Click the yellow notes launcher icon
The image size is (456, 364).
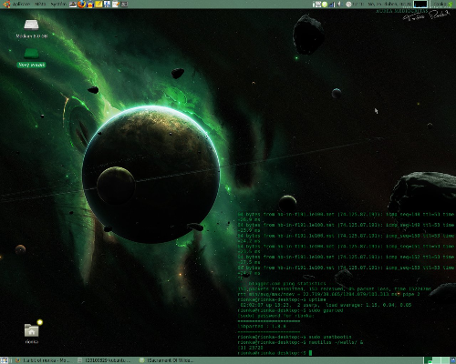98,4
